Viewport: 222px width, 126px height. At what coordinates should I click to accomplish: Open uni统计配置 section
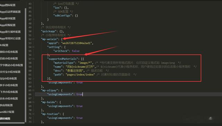point(7,112)
